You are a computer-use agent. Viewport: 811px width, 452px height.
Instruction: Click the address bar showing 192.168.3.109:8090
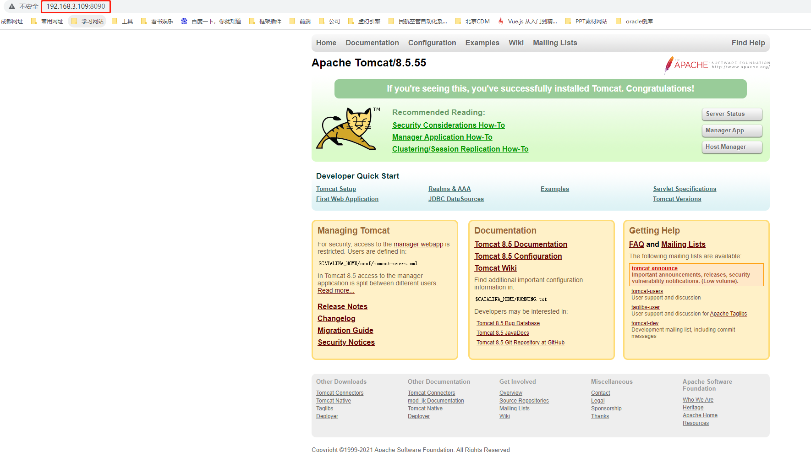point(76,6)
